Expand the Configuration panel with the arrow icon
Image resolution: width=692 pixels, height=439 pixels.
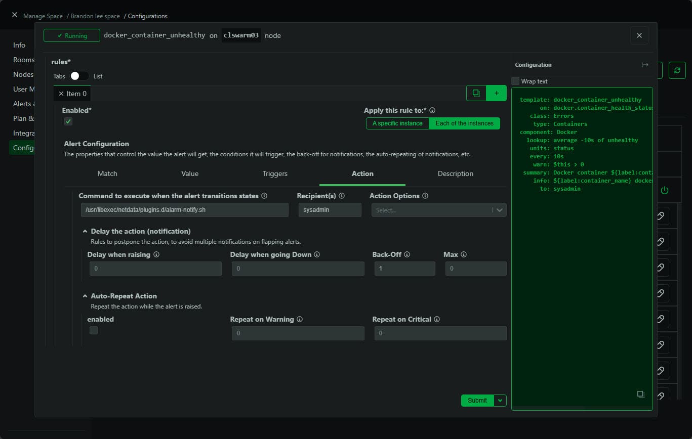pyautogui.click(x=645, y=65)
